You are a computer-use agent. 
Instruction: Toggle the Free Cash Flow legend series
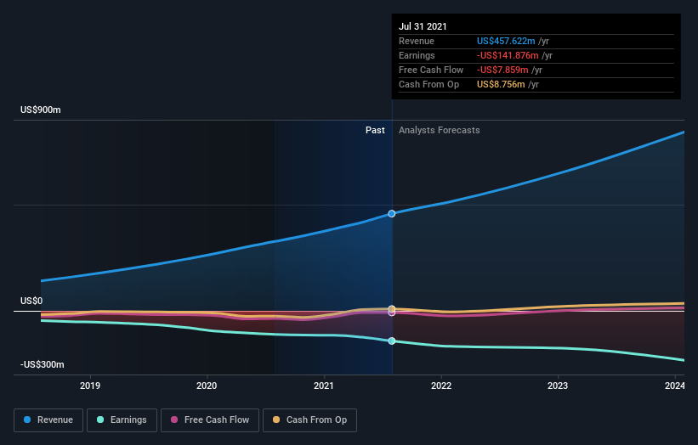[x=210, y=420]
